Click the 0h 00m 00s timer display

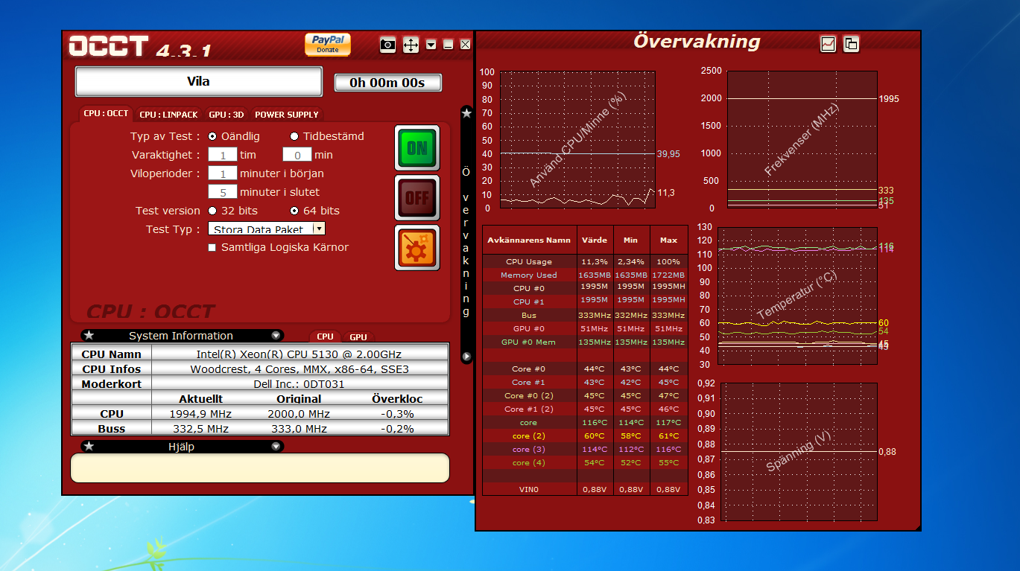(387, 83)
